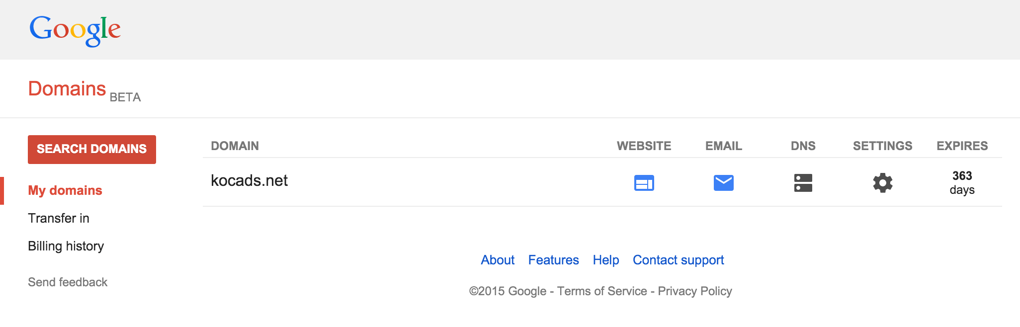Click Send feedback in the sidebar
This screenshot has height=327, width=1020.
68,282
